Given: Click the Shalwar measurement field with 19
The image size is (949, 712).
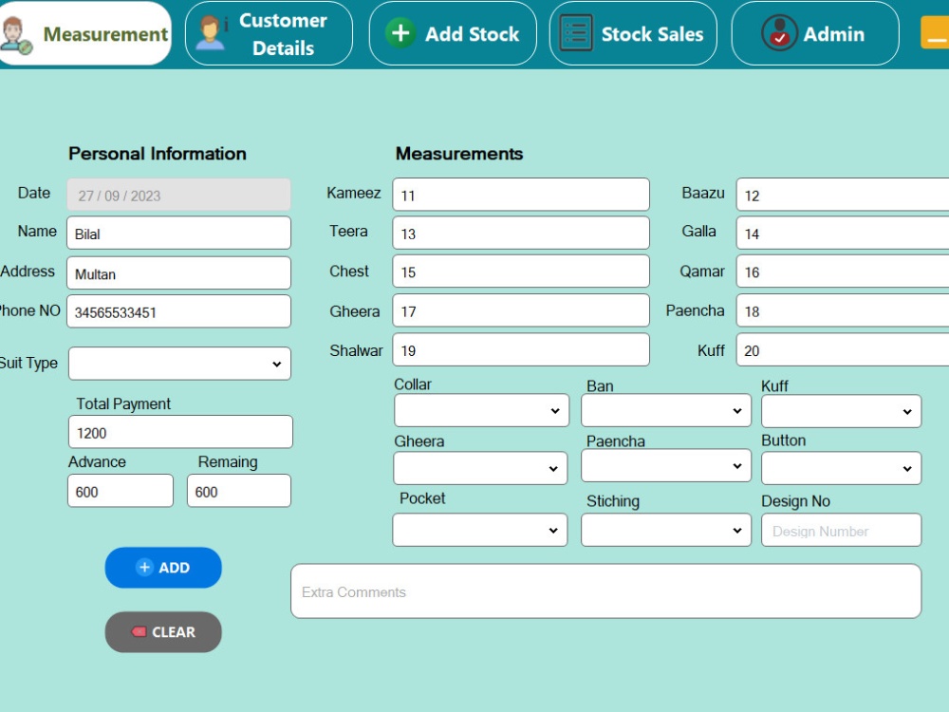Looking at the screenshot, I should coord(521,349).
